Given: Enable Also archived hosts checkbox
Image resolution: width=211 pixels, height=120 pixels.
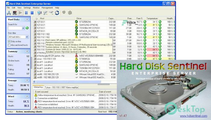Looking at the screenshot, I should pos(9,45).
